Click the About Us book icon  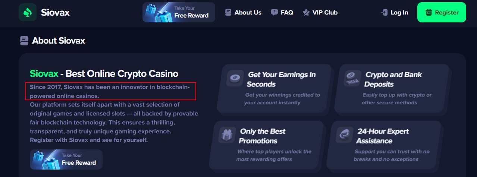click(228, 12)
